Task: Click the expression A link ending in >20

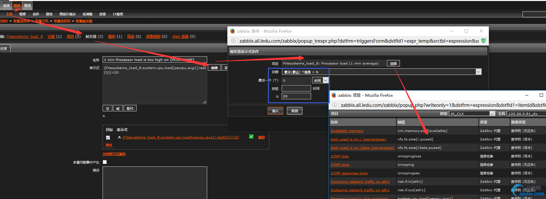Action: pos(180,137)
